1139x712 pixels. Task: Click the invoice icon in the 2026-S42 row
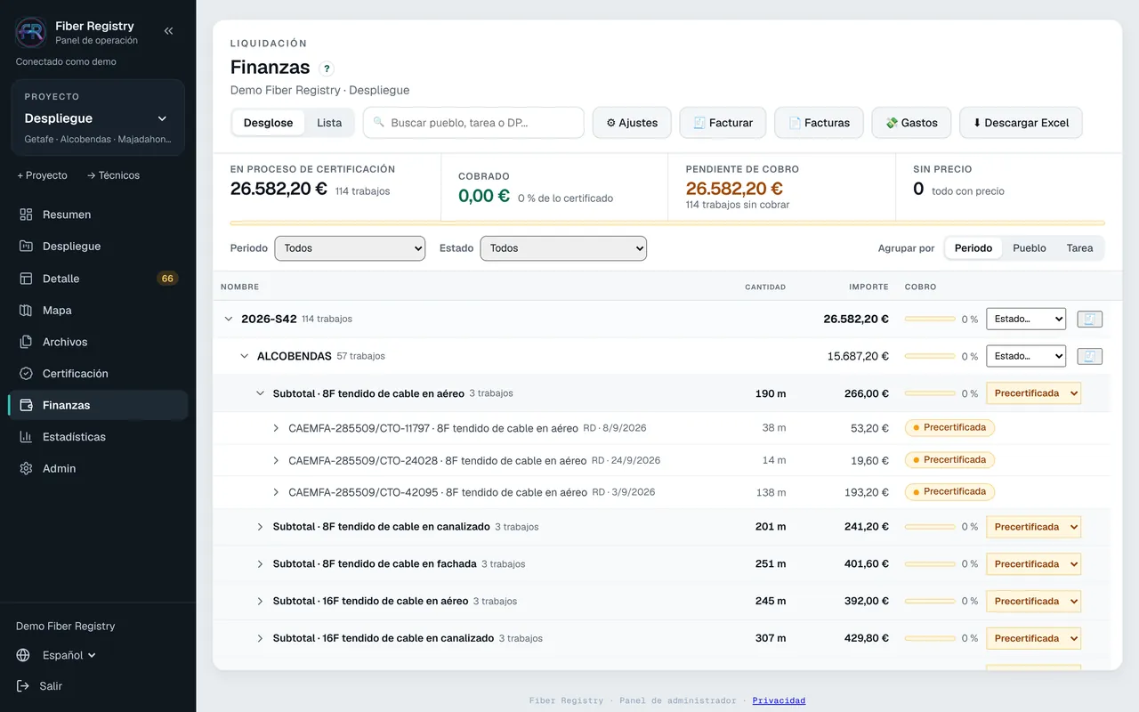(1090, 319)
